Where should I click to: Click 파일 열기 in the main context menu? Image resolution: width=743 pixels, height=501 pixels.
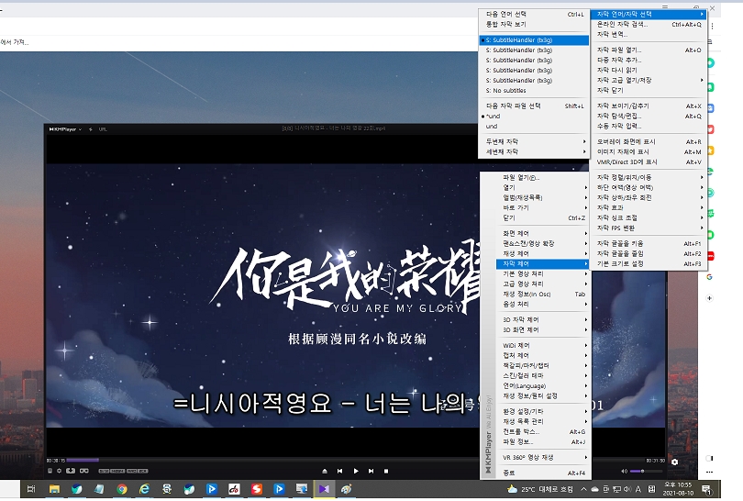(x=542, y=178)
